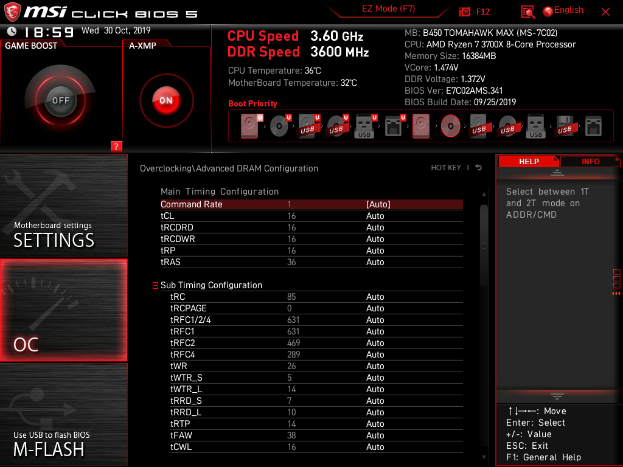
Task: Select the tRRD_S timing row
Action: point(316,400)
